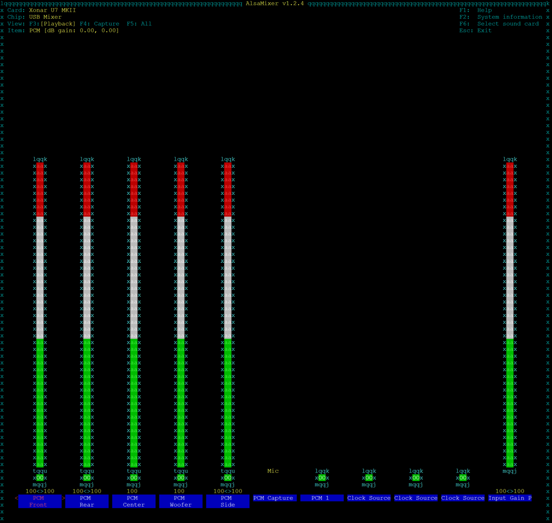Viewport: 552px width, 523px height.
Task: Open F6 Select sound card
Action: pos(499,24)
